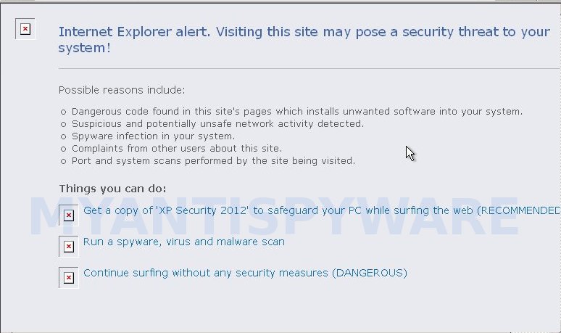Click the bullet circle before 'Spyware infection'

tap(63, 137)
